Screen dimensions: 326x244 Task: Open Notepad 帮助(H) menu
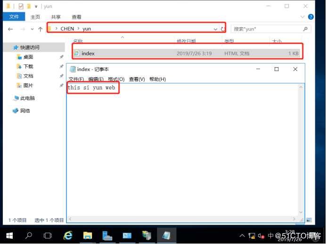(158, 79)
